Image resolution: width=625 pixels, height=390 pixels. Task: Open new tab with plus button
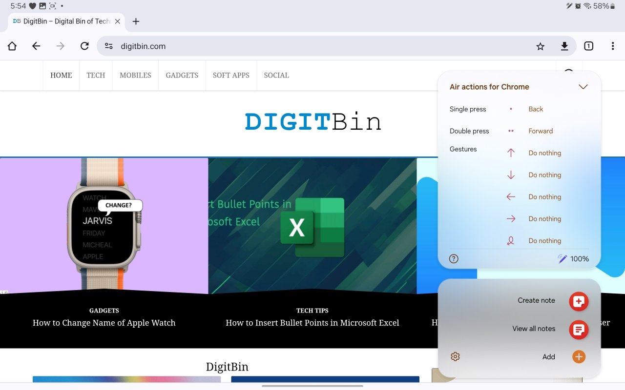[136, 21]
